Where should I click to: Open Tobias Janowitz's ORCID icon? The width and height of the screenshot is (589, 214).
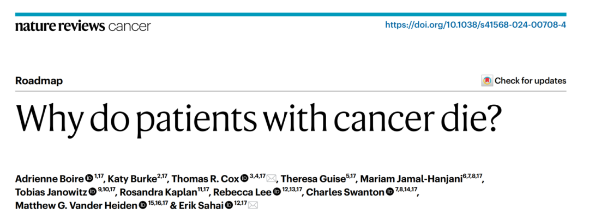[x=92, y=192]
